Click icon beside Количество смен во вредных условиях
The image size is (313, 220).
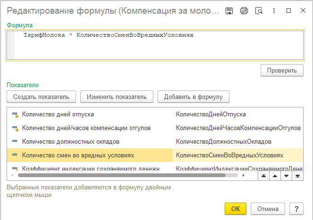pos(15,155)
